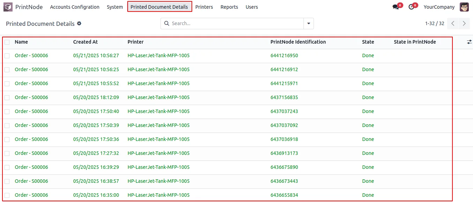Image resolution: width=473 pixels, height=202 pixels.
Task: Click the gear icon beside Printed Document Details
Action: click(x=79, y=23)
